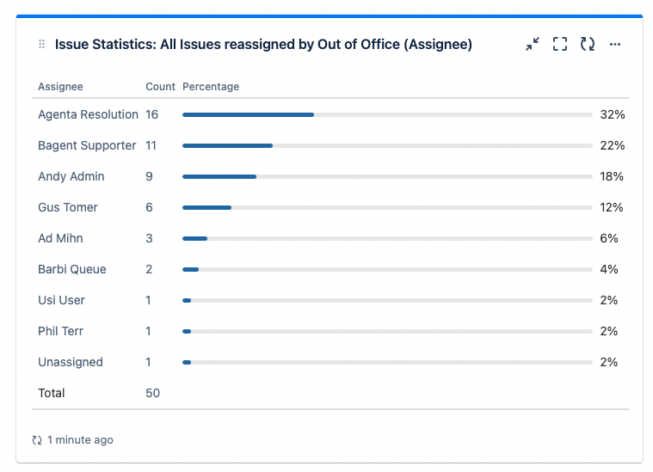The height and width of the screenshot is (472, 653).
Task: Click count 16 for Agenta Resolution
Action: click(151, 114)
